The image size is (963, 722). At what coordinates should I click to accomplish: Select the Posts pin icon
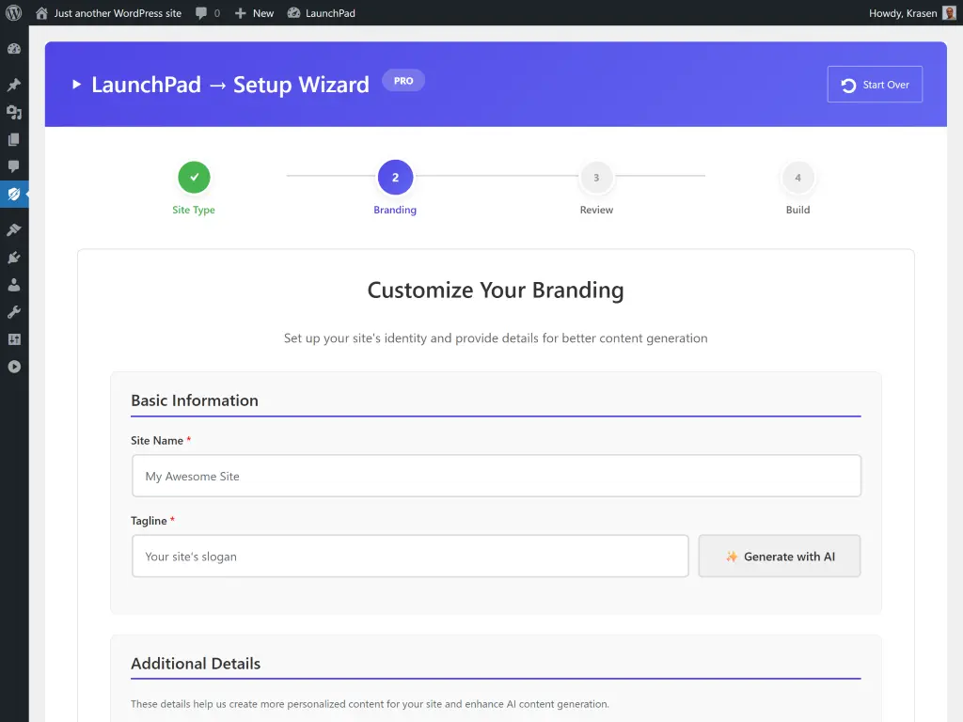(14, 85)
